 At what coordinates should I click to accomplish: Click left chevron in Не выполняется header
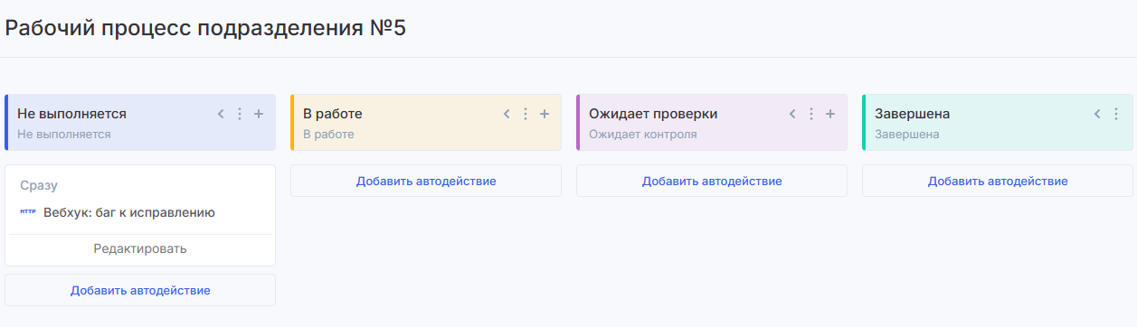click(221, 114)
